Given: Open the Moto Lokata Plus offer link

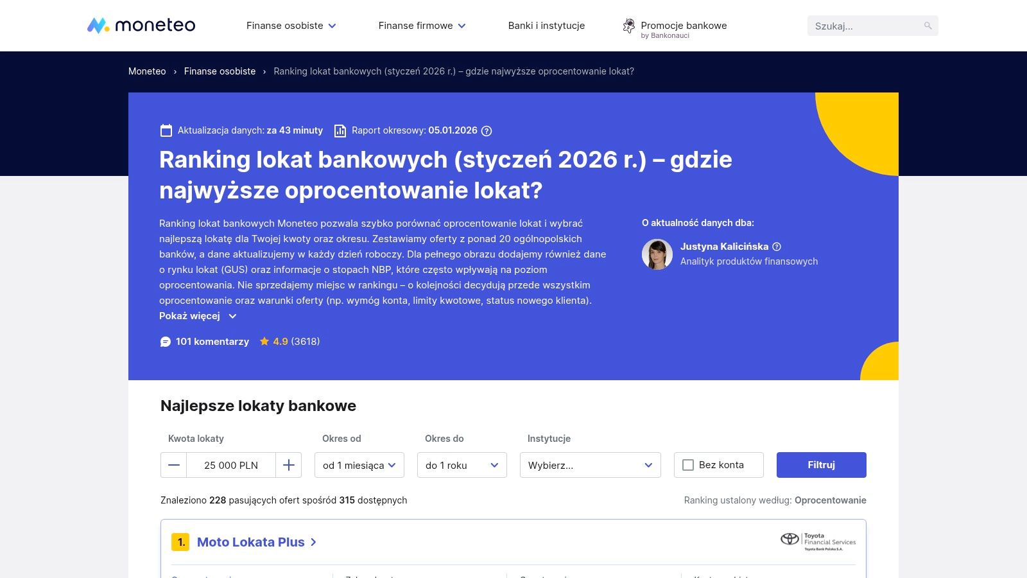Looking at the screenshot, I should (257, 542).
